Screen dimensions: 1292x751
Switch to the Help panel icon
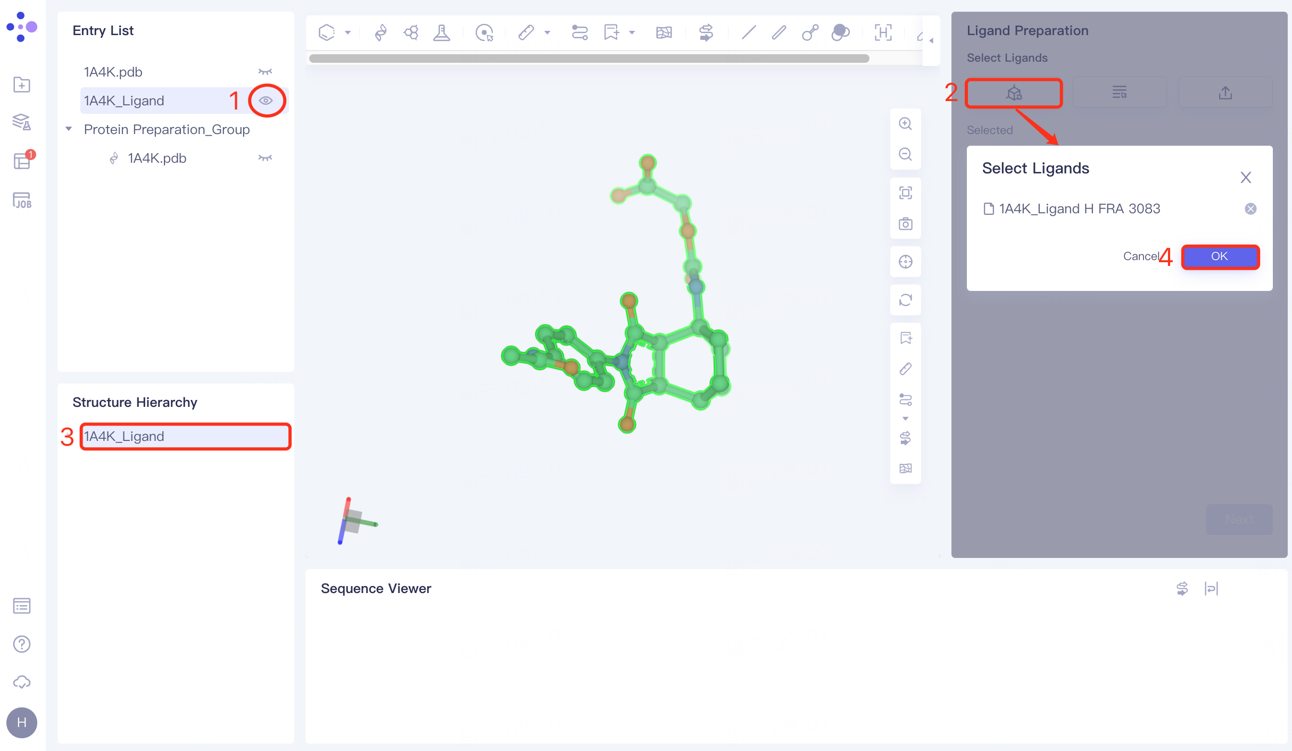coord(21,644)
